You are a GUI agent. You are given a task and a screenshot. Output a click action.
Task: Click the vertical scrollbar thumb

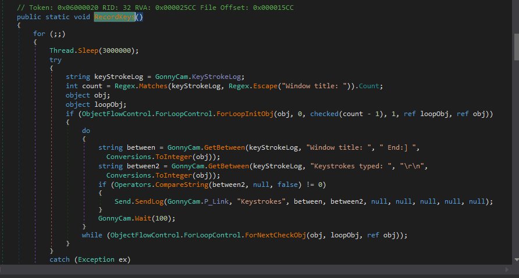[x=516, y=47]
